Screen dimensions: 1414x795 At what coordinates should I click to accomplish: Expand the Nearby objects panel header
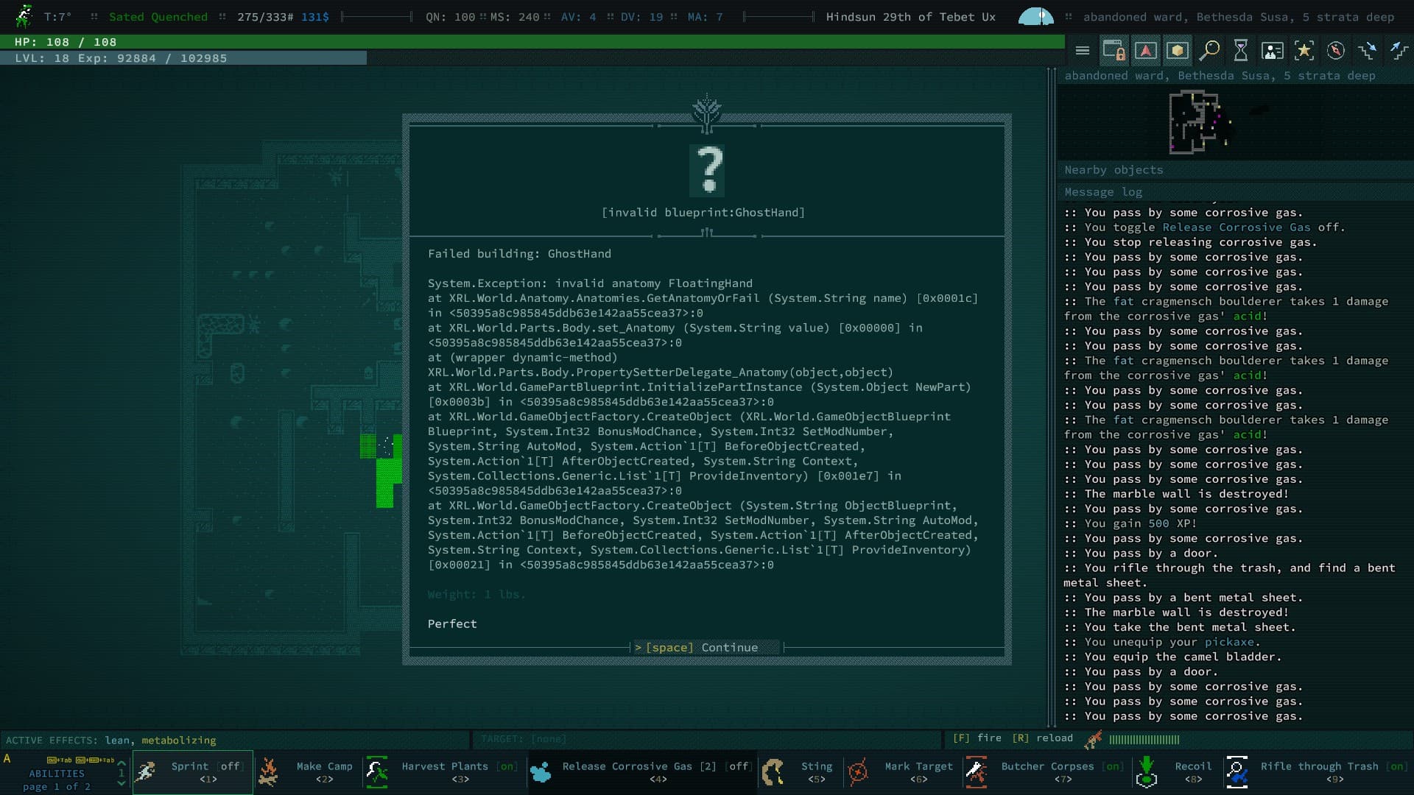point(1114,170)
